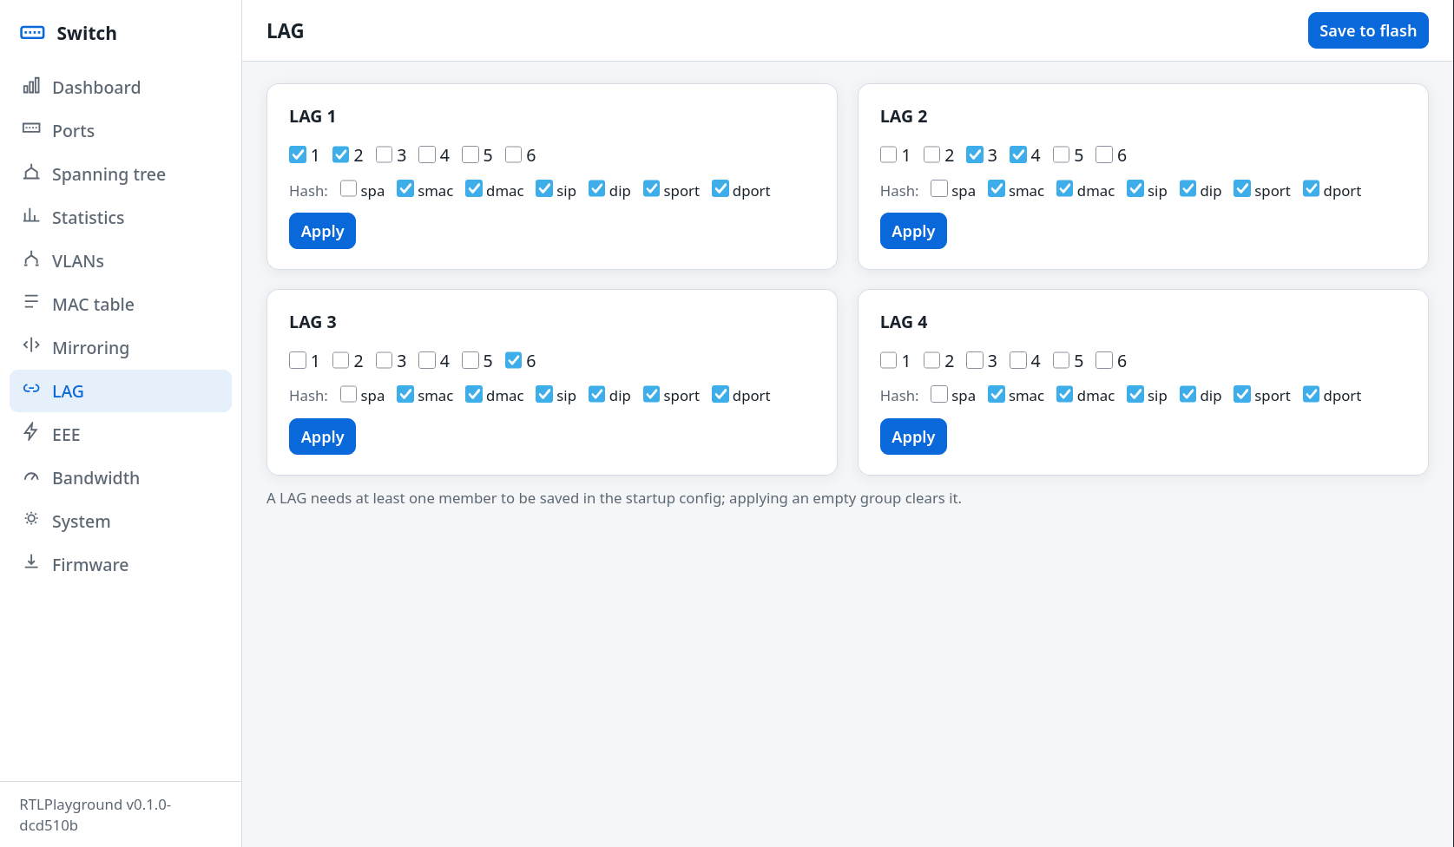Click the Bandwidth gauge icon

click(31, 476)
